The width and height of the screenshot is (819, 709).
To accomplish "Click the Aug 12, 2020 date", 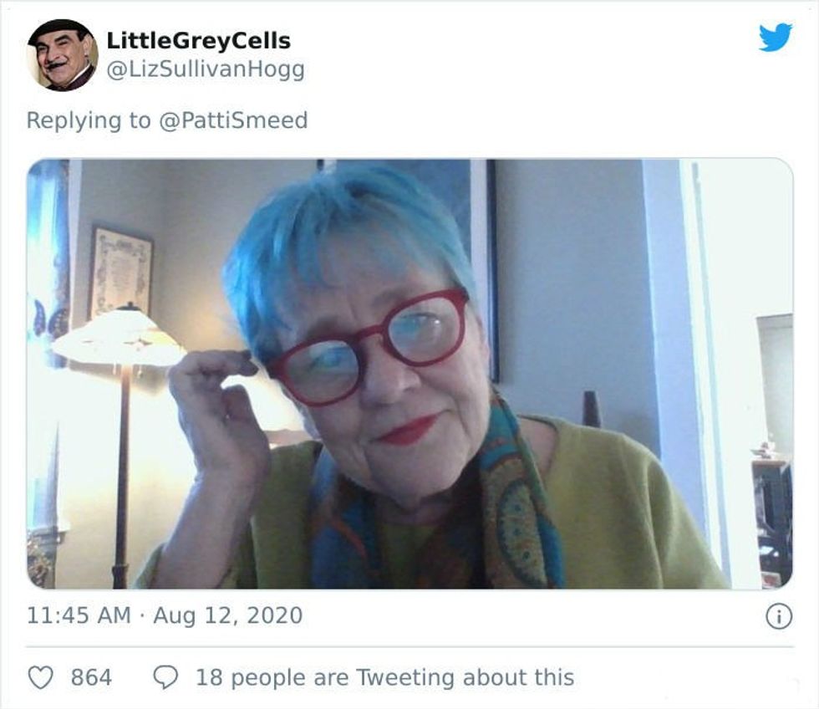I will pyautogui.click(x=227, y=615).
